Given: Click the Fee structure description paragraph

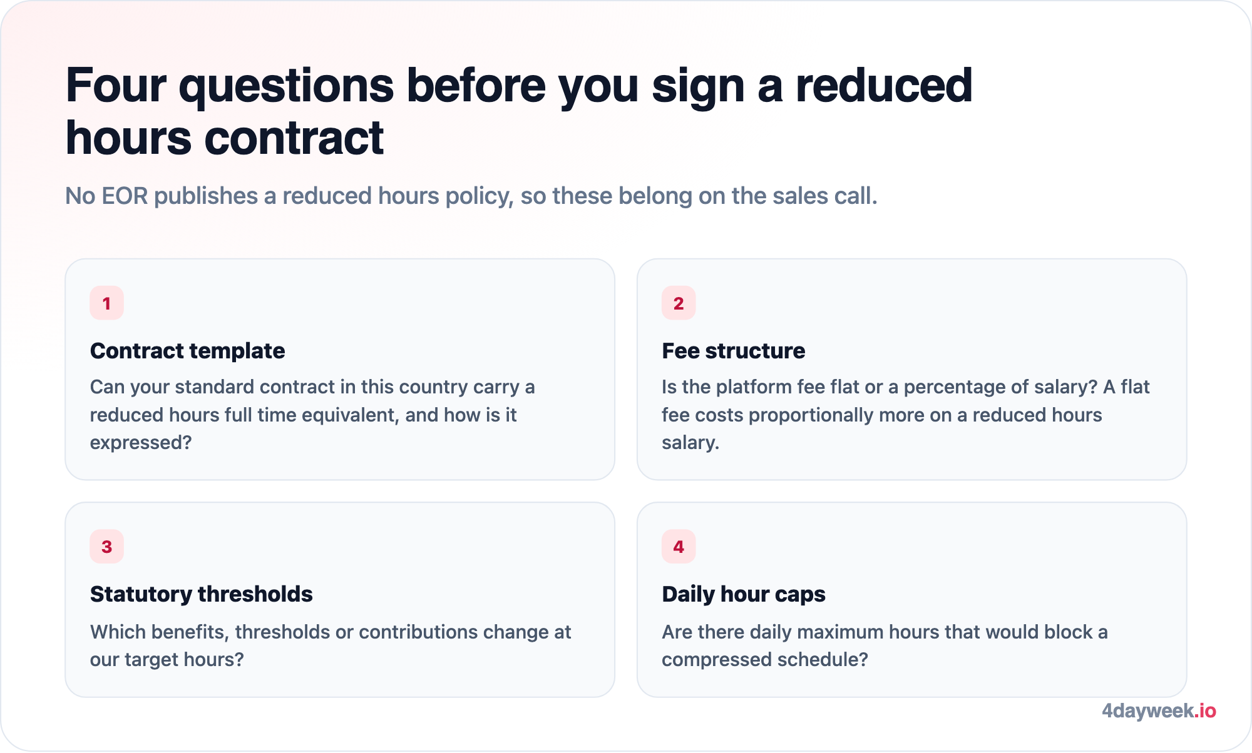Looking at the screenshot, I should (x=906, y=415).
